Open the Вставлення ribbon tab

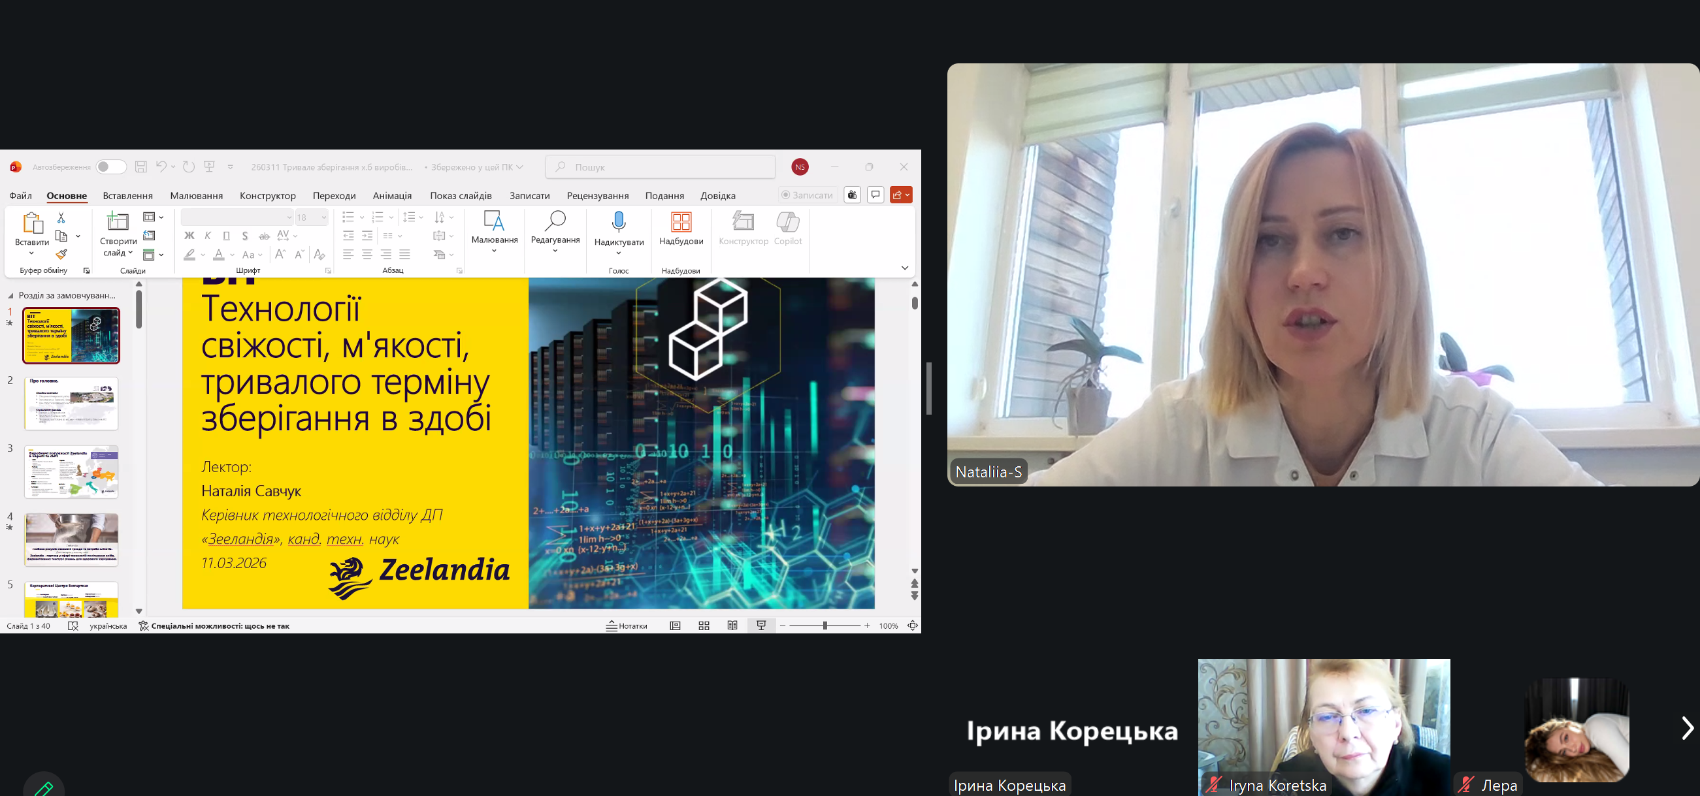click(x=127, y=196)
